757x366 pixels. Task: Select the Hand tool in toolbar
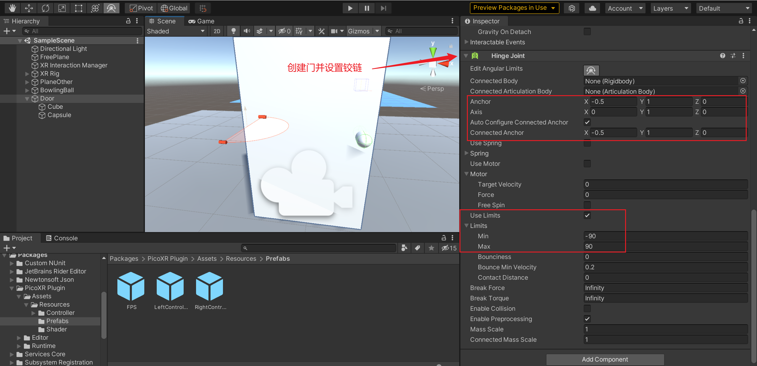(x=12, y=8)
